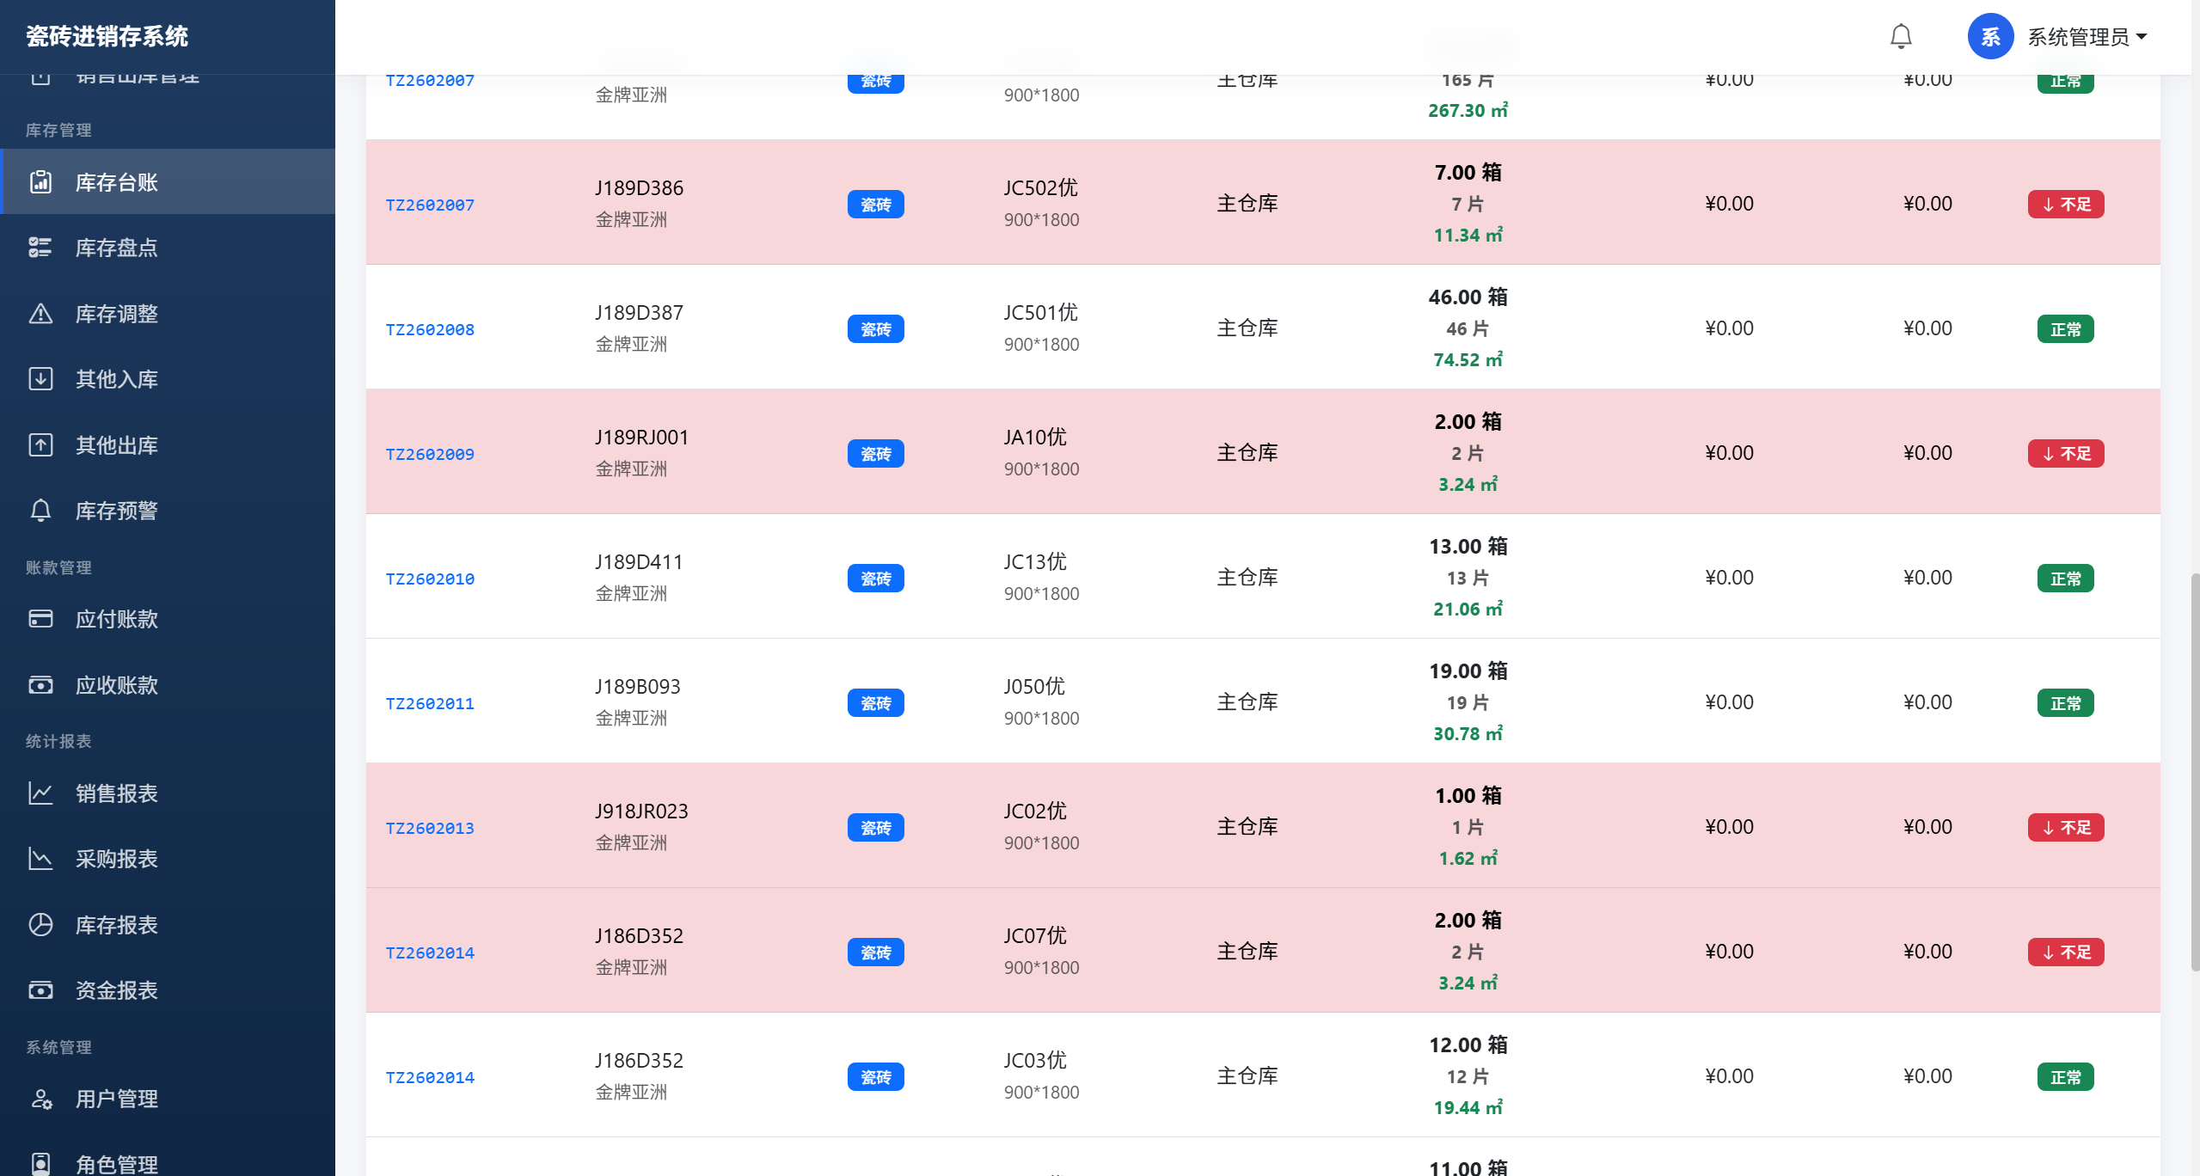Go to 库存调整 page
This screenshot has width=2200, height=1176.
(168, 314)
